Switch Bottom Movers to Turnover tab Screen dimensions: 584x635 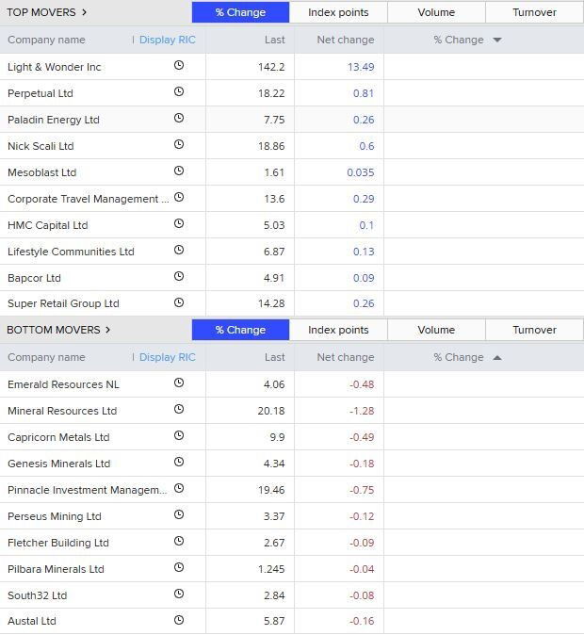(x=535, y=330)
